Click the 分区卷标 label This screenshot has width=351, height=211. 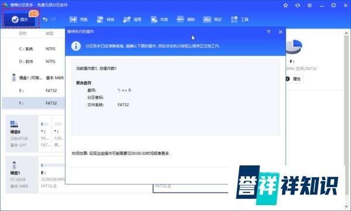coord(95,98)
